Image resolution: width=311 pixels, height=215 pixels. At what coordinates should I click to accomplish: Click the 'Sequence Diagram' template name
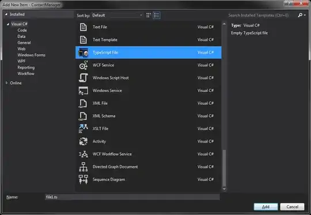click(x=109, y=179)
